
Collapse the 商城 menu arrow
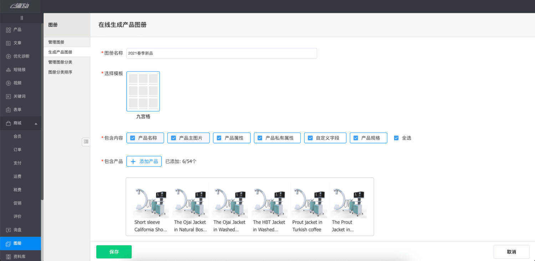[36, 124]
